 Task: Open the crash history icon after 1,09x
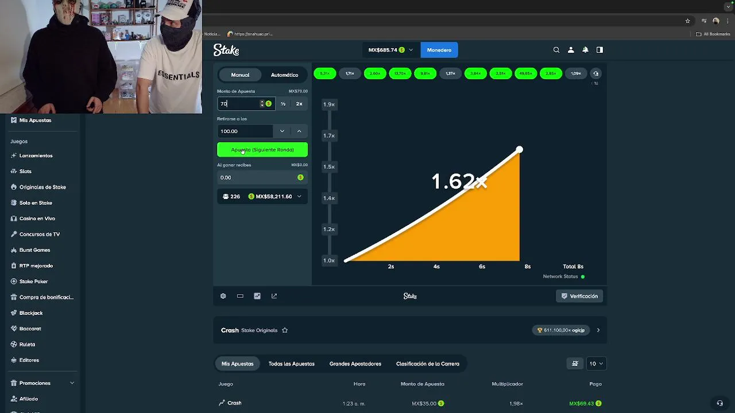tap(595, 73)
